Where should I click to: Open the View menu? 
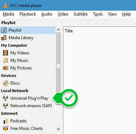112,14
